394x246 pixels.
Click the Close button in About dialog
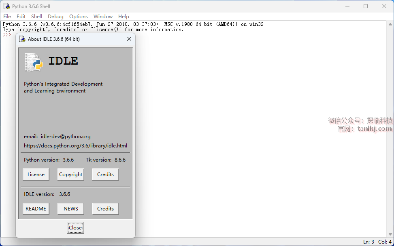tap(75, 228)
